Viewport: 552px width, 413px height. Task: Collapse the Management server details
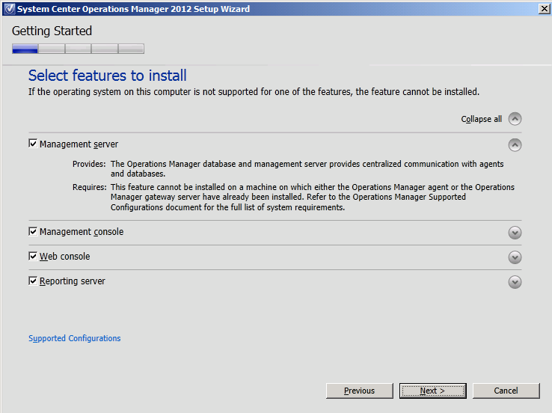click(515, 144)
